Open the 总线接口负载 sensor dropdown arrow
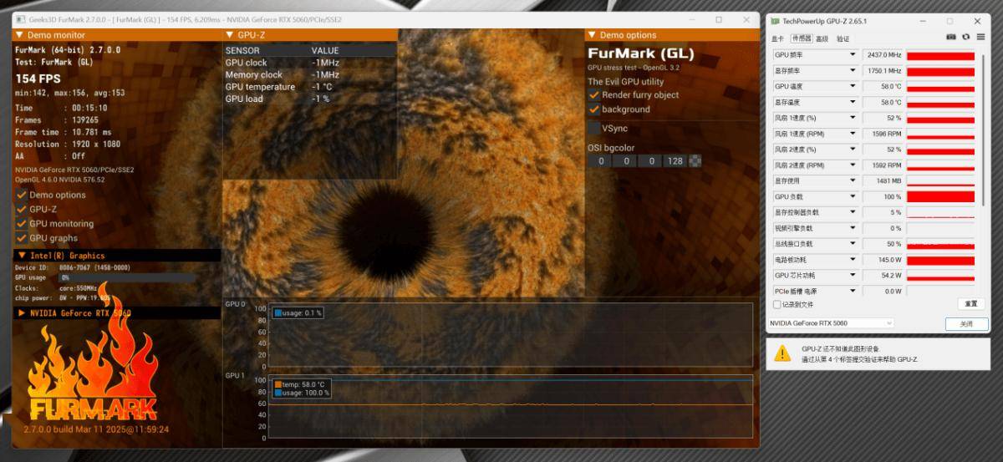This screenshot has height=462, width=1003. coord(853,244)
